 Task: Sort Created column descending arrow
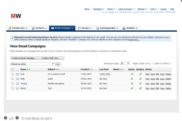(x=92, y=69)
